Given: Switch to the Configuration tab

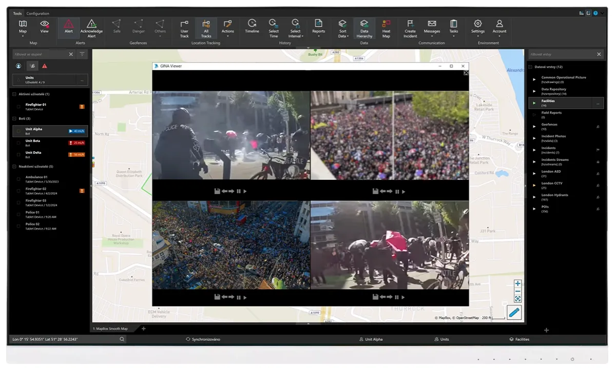Looking at the screenshot, I should pos(38,14).
